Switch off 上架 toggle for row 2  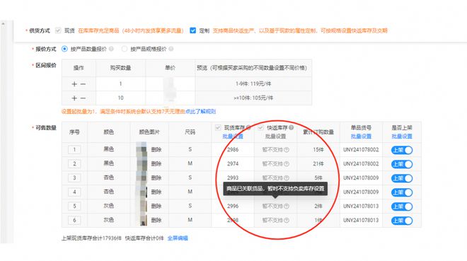(402, 164)
